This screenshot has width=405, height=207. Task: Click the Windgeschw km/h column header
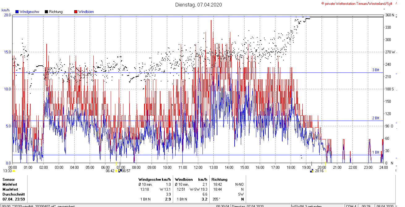[x=155, y=179]
